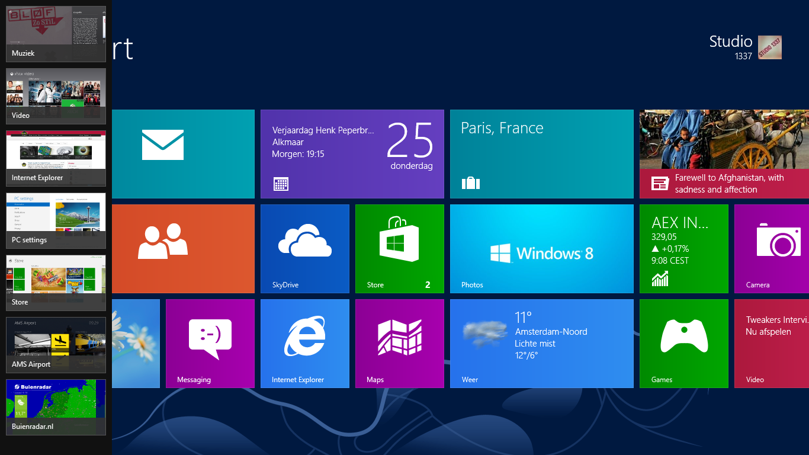This screenshot has height=455, width=809.
Task: Click the Camera tile icon
Action: pos(779,241)
